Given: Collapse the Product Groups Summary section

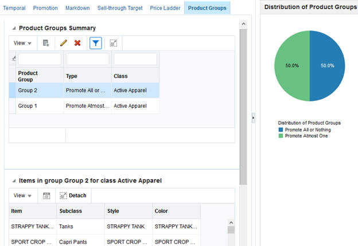Looking at the screenshot, I should point(14,28).
